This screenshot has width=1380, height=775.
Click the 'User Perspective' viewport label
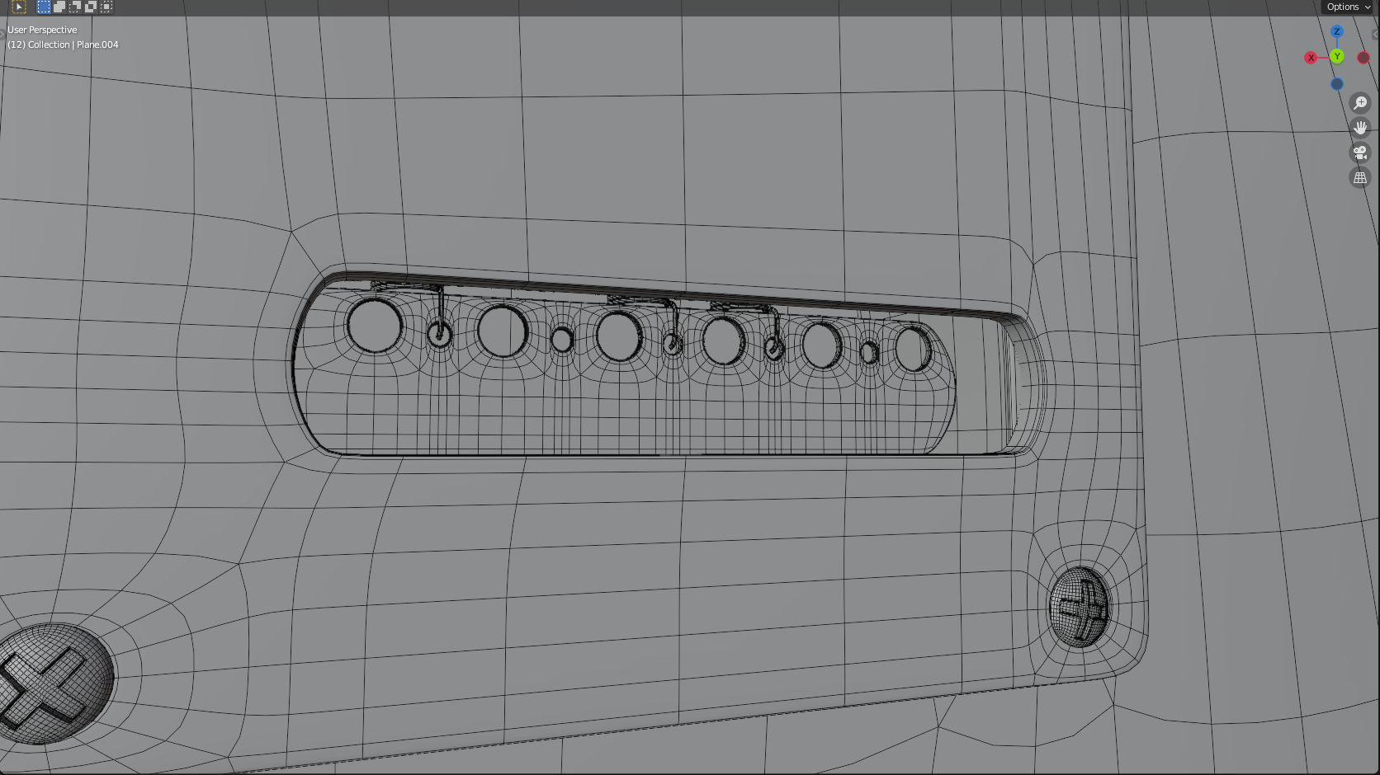(x=42, y=30)
